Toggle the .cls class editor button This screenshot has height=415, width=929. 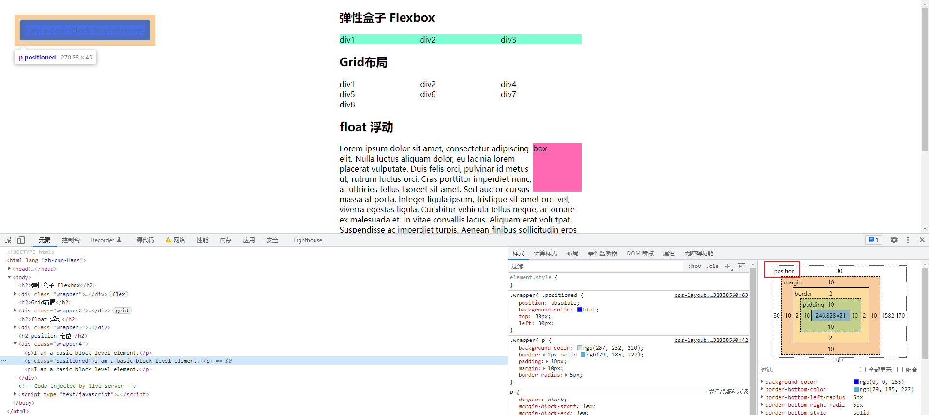(x=712, y=266)
